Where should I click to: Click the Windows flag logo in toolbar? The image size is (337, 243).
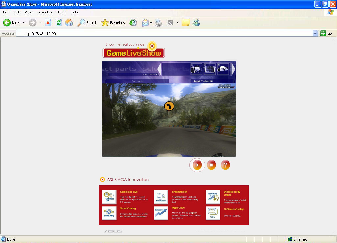point(331,12)
